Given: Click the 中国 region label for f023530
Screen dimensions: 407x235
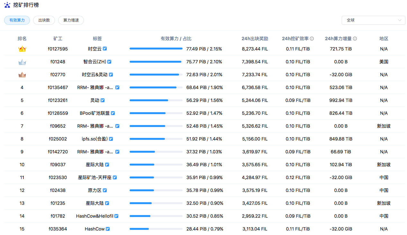Looking at the screenshot, I should click(x=384, y=177).
